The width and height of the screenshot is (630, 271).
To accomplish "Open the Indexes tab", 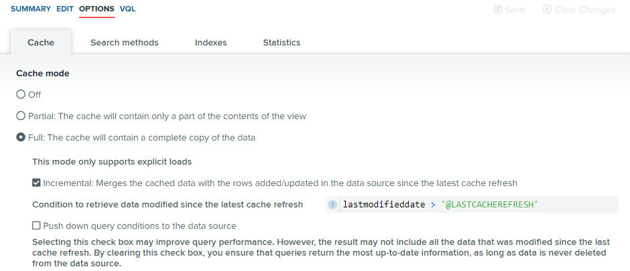I will point(211,43).
